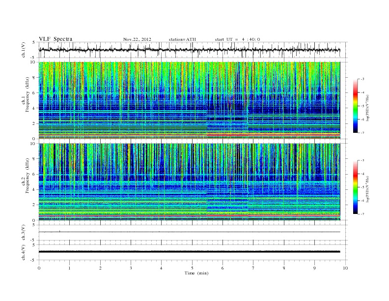Click the "-3" tick on ch.1 colorbar
The height and width of the screenshot is (301, 389).
click(362, 79)
